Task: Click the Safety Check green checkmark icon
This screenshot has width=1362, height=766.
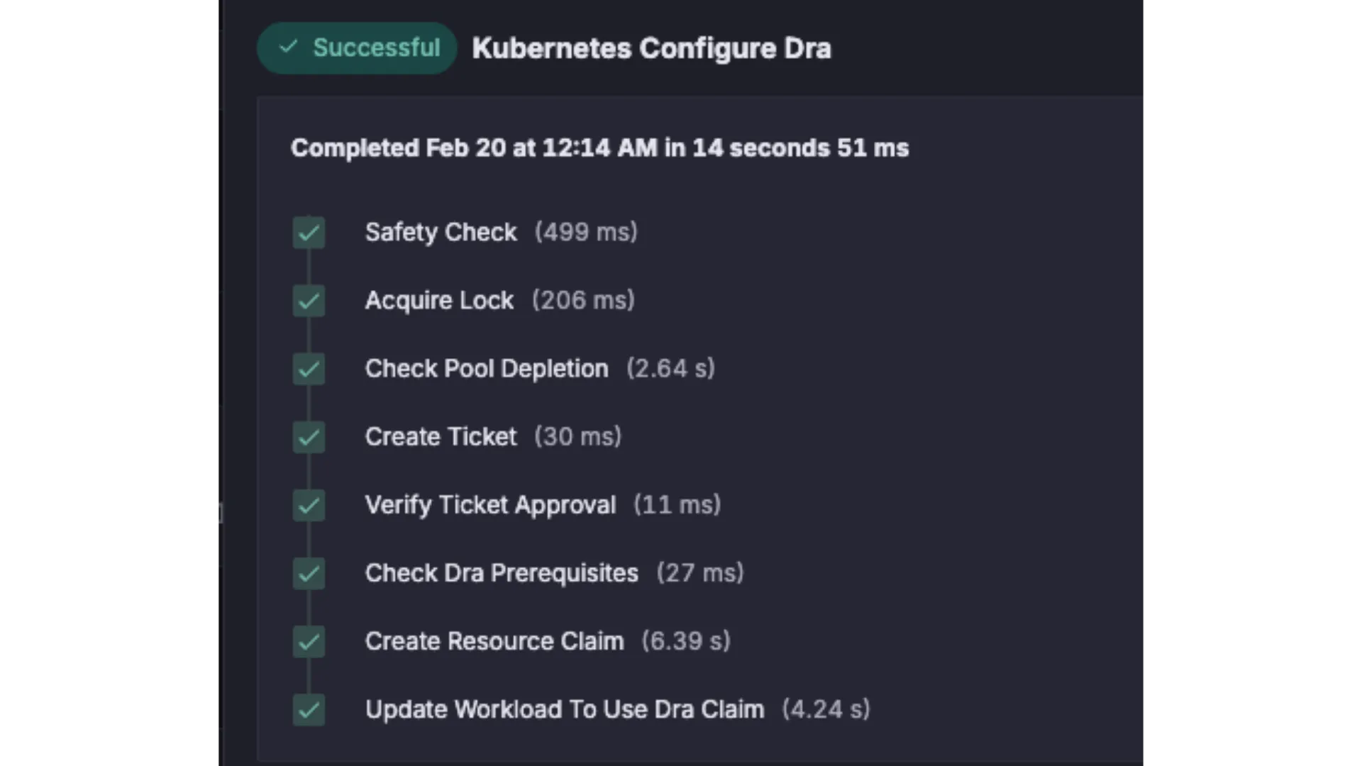Action: click(309, 233)
